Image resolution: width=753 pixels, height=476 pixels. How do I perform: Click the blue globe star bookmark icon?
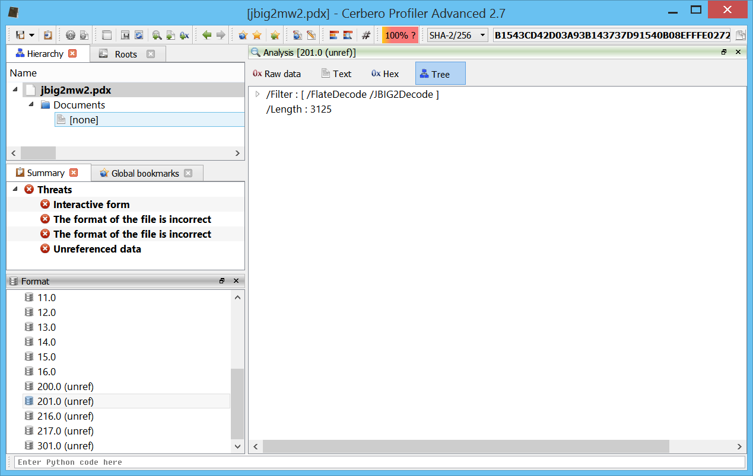point(243,35)
